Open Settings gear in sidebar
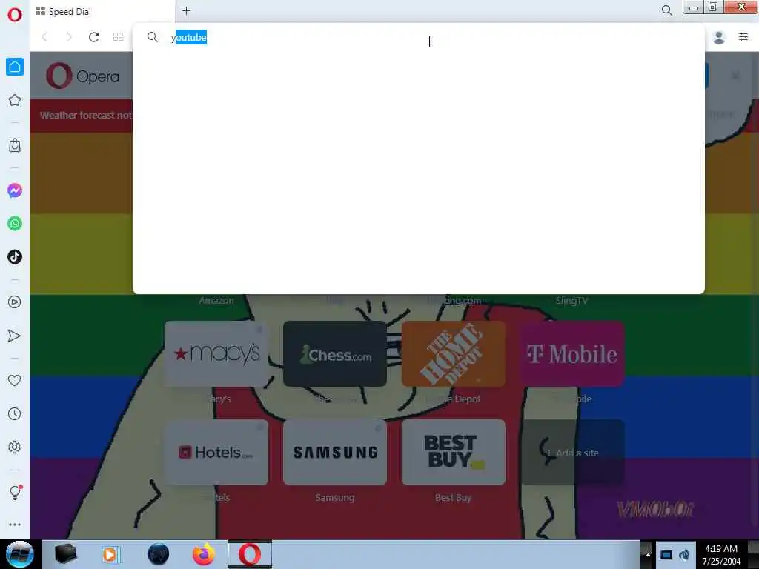Screen dimensions: 759x569 15,447
